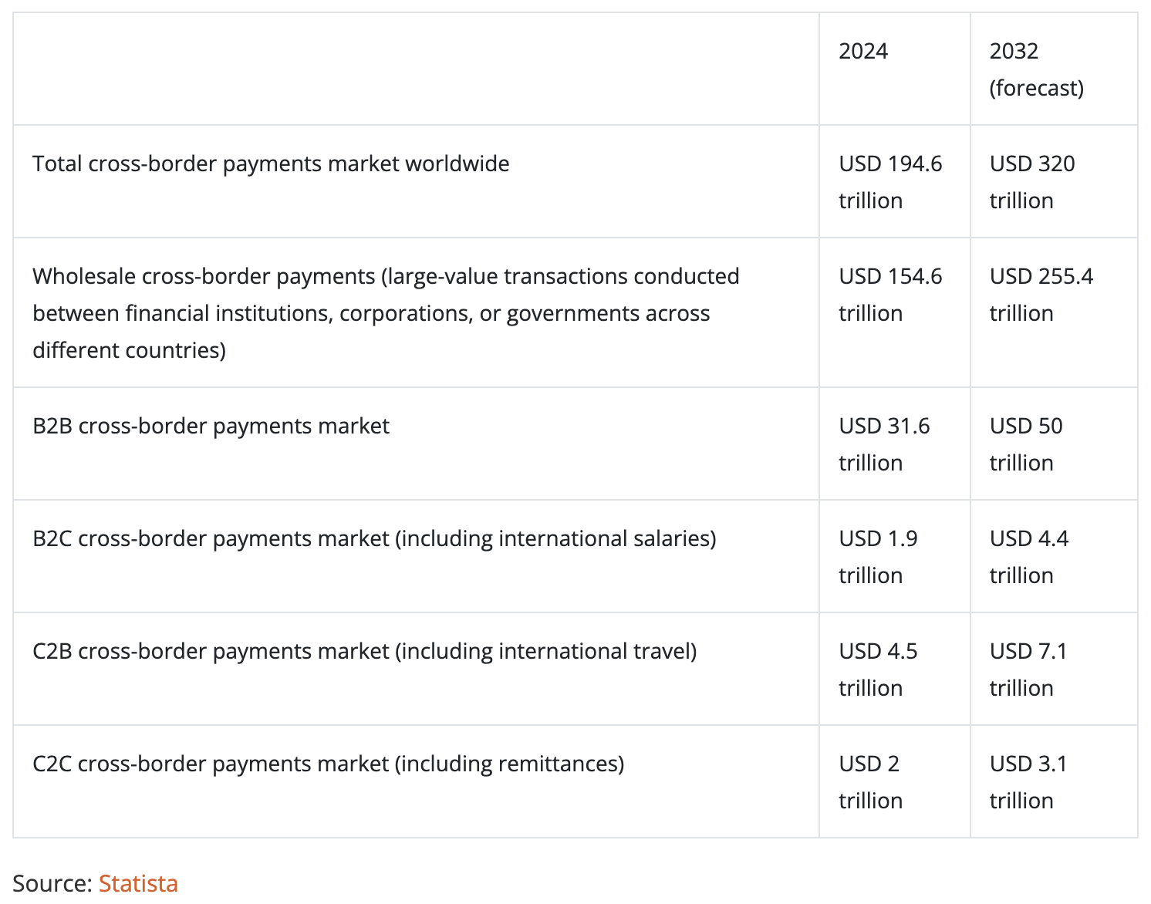Select the USD 50 trillion cell
1151x904 pixels.
click(1025, 444)
